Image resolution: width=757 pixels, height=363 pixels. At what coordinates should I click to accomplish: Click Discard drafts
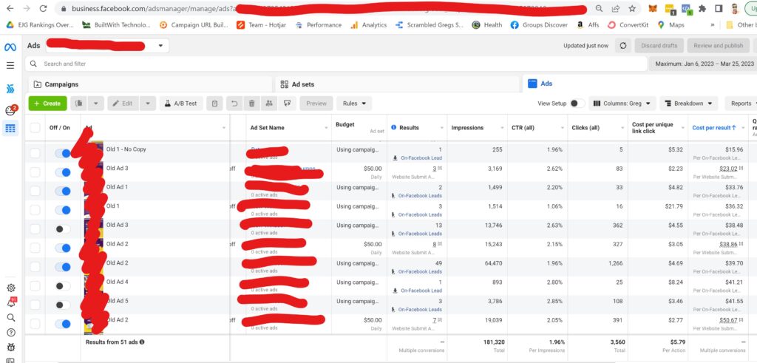659,46
